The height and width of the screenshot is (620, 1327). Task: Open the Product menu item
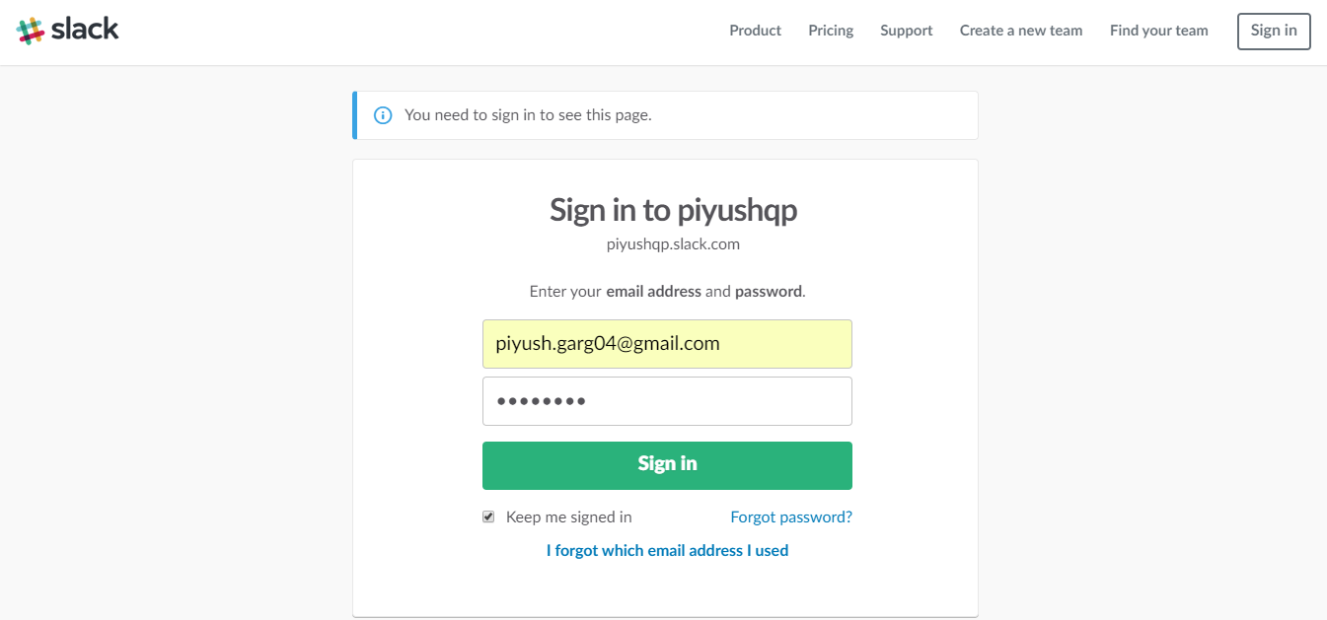(x=755, y=31)
